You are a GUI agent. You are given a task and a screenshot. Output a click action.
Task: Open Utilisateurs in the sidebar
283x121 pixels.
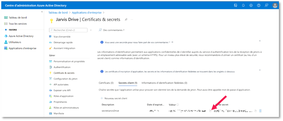pos(15,42)
